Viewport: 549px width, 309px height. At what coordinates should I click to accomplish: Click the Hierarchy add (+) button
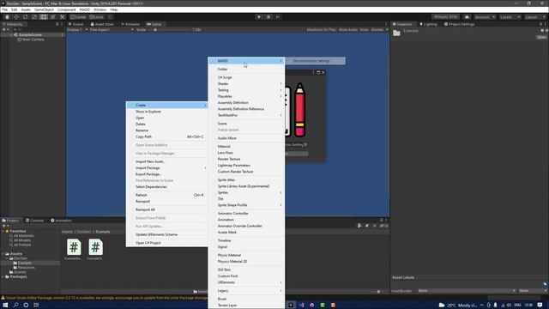click(x=4, y=30)
